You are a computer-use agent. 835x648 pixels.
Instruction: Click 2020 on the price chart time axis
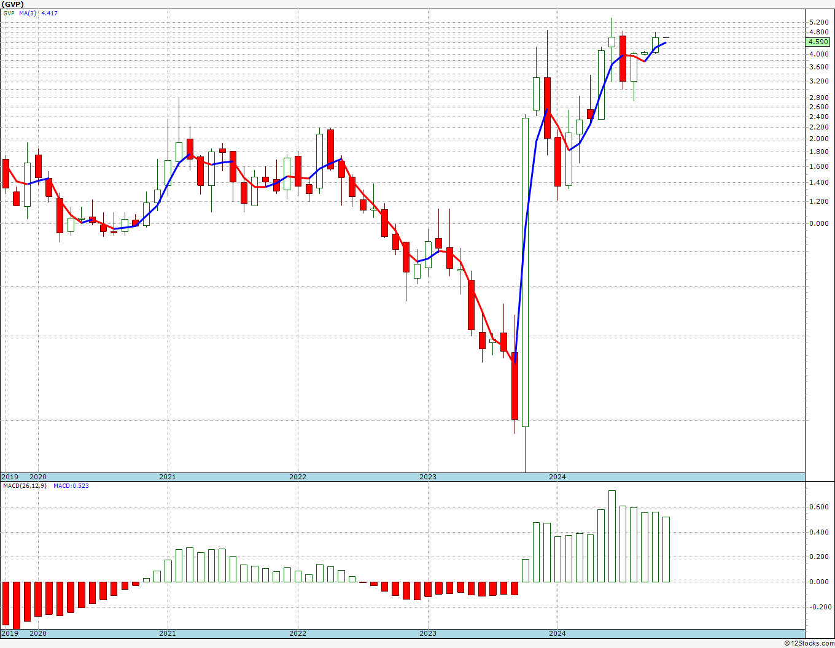coord(38,477)
